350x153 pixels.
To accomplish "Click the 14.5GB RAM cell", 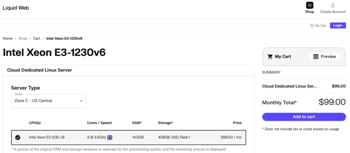I will click(138, 137).
